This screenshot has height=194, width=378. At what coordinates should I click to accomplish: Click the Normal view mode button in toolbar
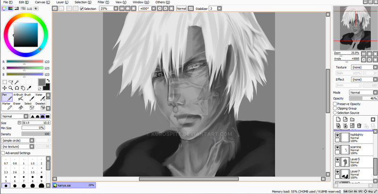click(181, 8)
